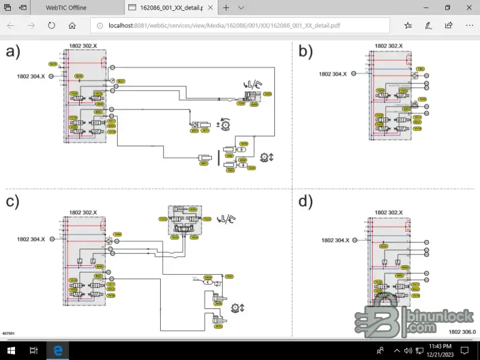Click the set tabs aside icon
This screenshot has width=480, height=360.
coord(23,8)
